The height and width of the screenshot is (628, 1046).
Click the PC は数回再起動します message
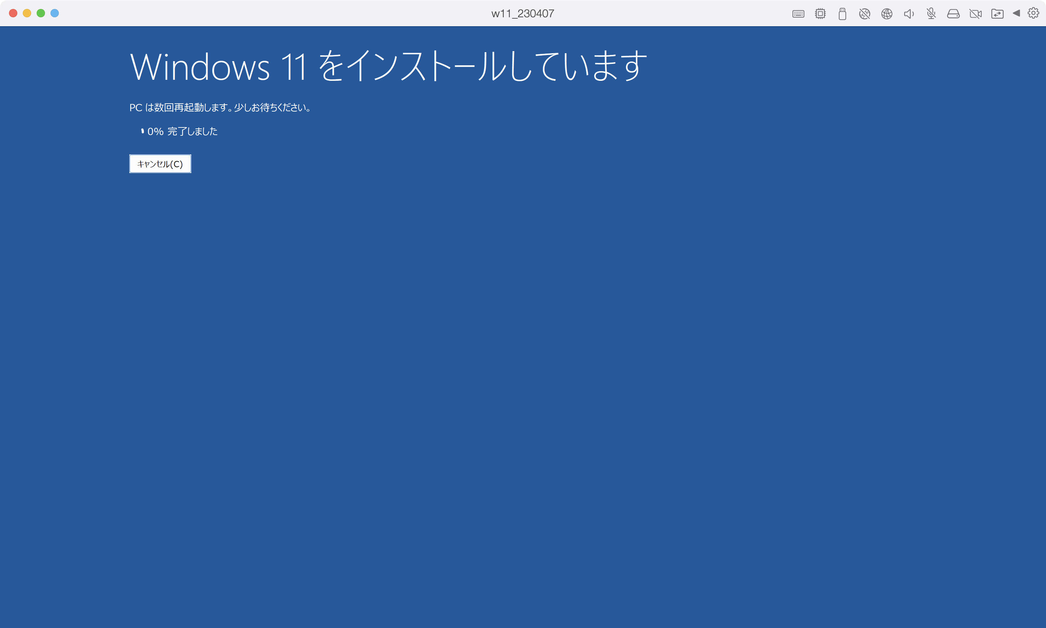pyautogui.click(x=220, y=107)
